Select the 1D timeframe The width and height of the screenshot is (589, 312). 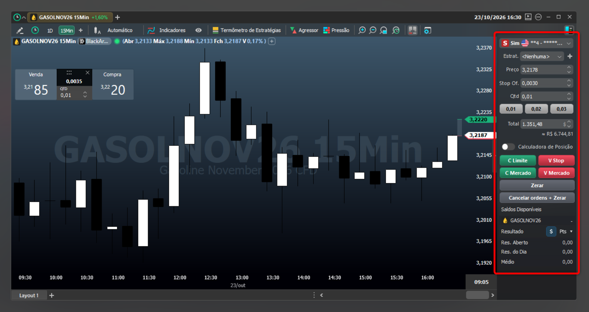[50, 31]
